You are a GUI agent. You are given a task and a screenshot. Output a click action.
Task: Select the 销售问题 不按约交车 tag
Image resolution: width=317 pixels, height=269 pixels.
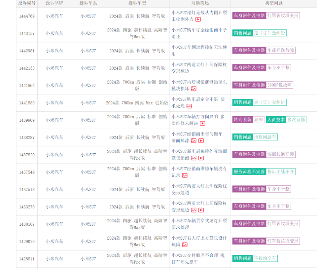pyautogui.click(x=255, y=258)
